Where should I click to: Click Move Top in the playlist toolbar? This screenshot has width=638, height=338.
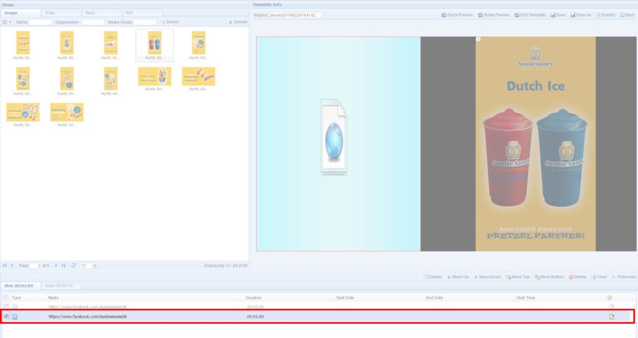[x=517, y=276]
